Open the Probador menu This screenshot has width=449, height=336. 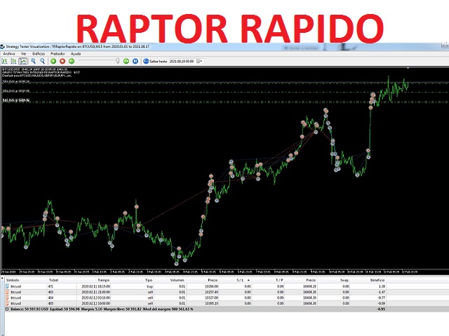58,54
